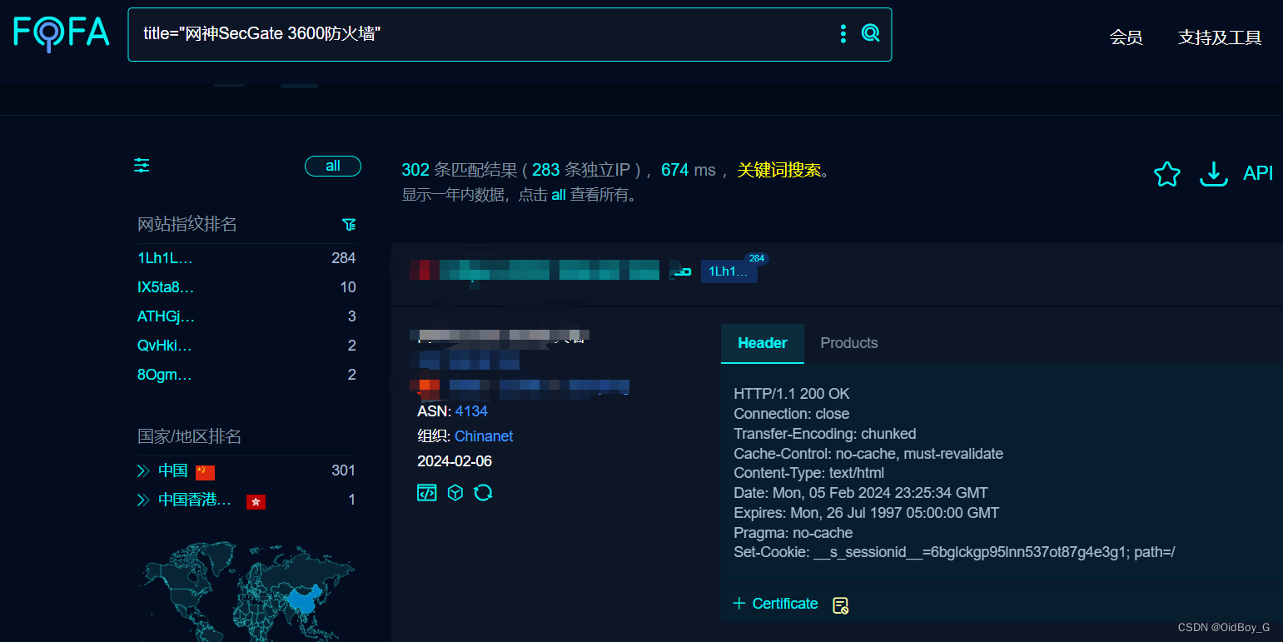Click the Content-Type: text/html line
The image size is (1283, 642).
[809, 473]
